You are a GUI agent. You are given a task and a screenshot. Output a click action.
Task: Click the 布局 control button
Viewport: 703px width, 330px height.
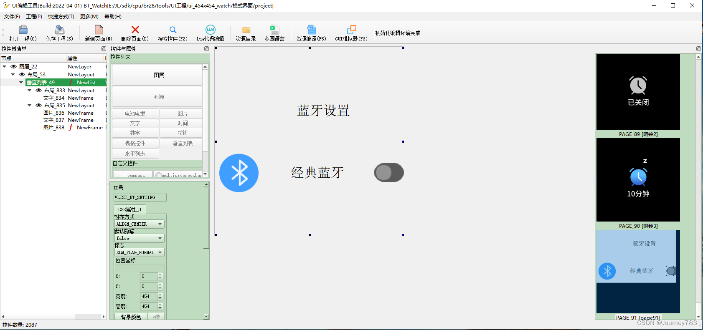[x=157, y=96]
